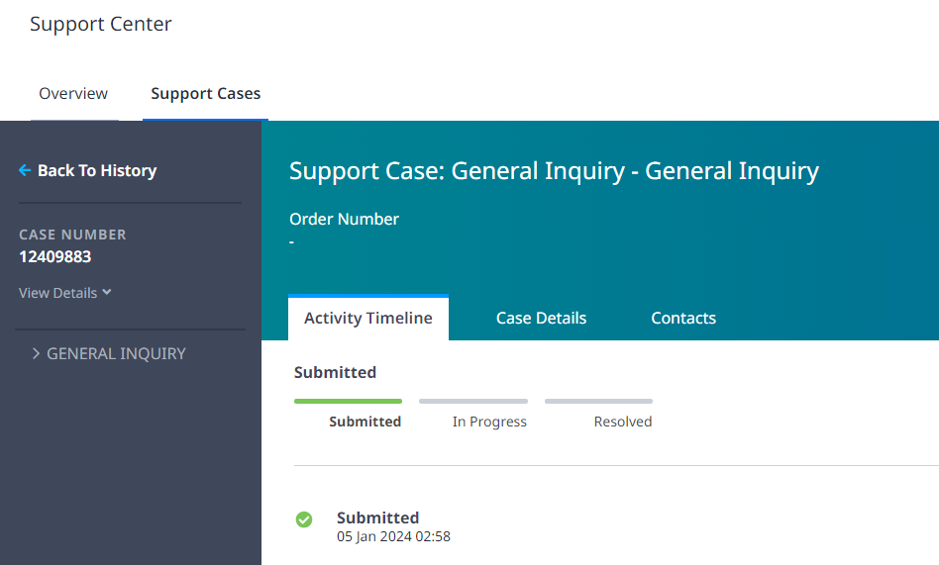Switch to the Activity Timeline tab
The height and width of the screenshot is (565, 939).
pos(368,318)
